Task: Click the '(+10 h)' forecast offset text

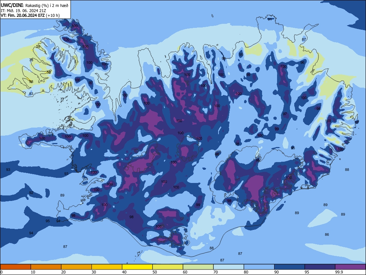Action: (x=53, y=15)
